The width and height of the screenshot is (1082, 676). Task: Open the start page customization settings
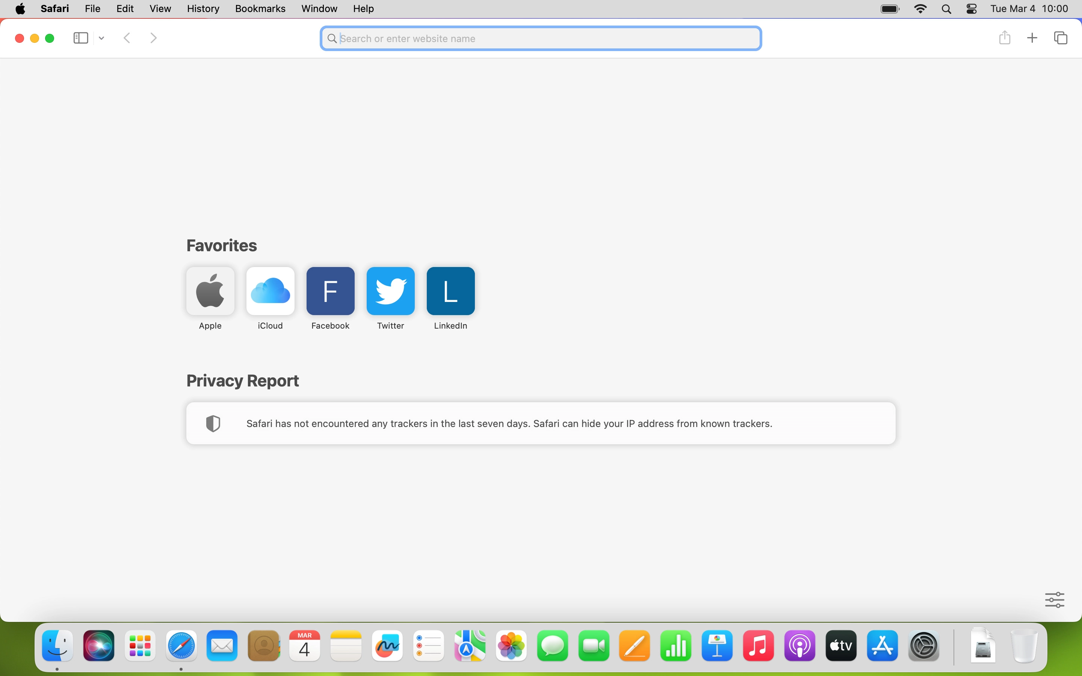pos(1054,599)
